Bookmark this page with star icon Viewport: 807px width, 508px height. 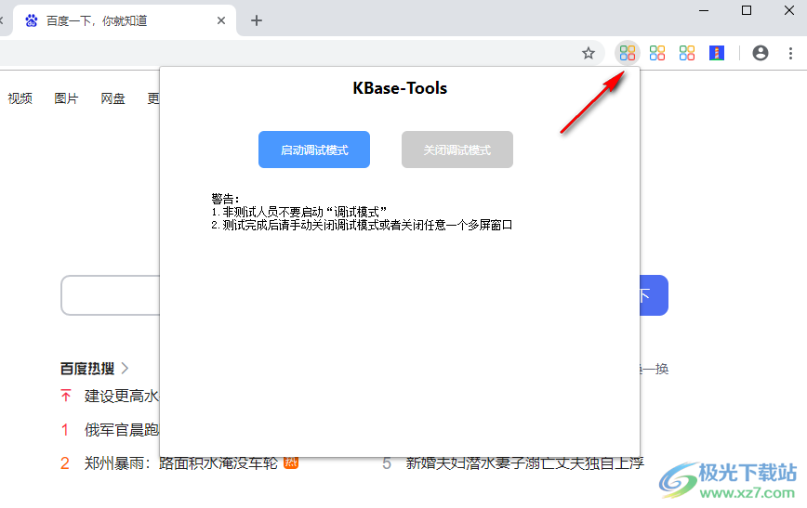coord(589,53)
